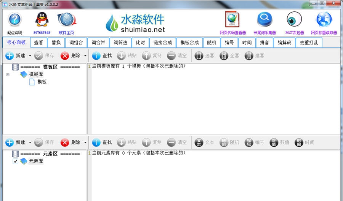Open element 删除 dropdown arrow
Screen dimensions: 343x201
85,142
